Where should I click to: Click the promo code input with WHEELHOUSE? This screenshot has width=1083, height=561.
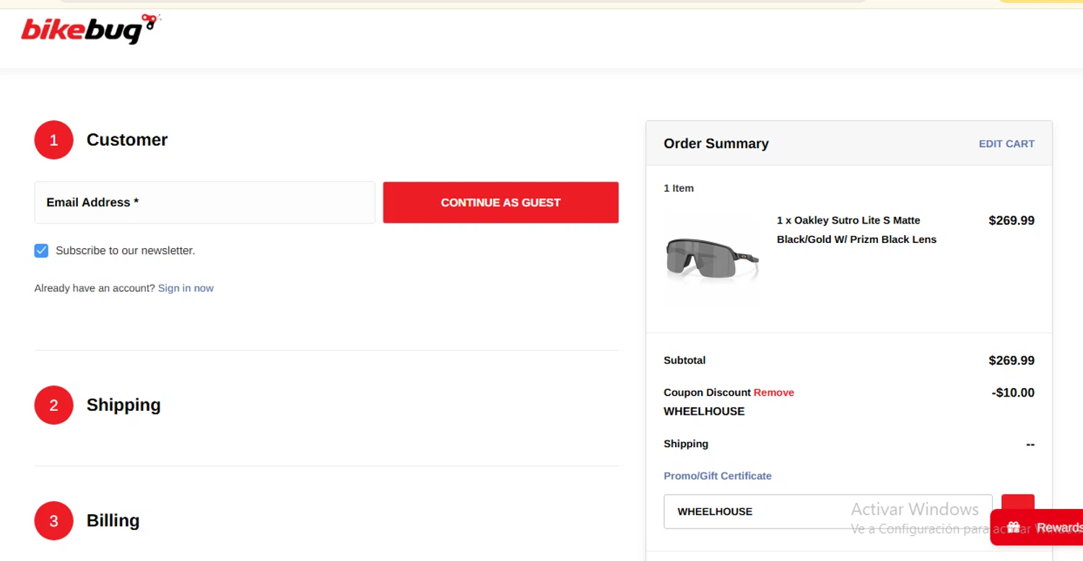[x=828, y=511]
